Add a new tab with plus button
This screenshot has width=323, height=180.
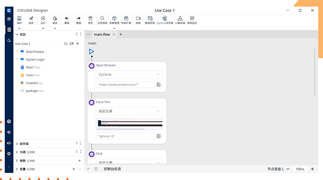tap(121, 35)
